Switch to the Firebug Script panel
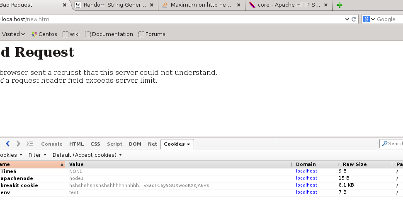 point(114,144)
